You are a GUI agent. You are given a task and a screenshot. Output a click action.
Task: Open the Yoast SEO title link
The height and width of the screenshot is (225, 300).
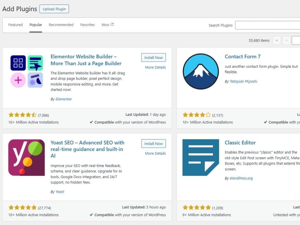[87, 149]
